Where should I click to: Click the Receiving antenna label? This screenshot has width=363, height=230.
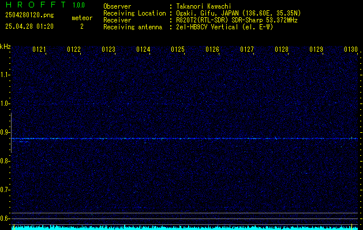pyautogui.click(x=133, y=27)
